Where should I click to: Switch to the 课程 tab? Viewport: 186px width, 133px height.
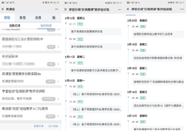tap(7, 18)
